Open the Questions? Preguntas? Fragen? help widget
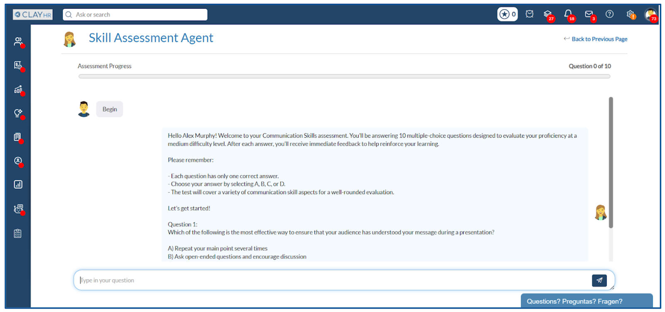Image resolution: width=665 pixels, height=312 pixels. (x=586, y=301)
